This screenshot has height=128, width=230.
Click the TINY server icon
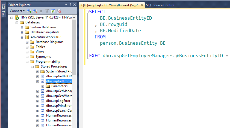coord(17,17)
